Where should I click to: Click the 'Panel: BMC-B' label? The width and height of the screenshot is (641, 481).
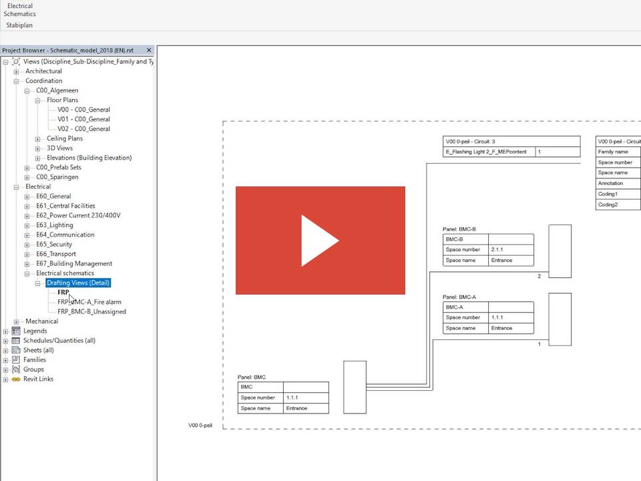point(459,229)
